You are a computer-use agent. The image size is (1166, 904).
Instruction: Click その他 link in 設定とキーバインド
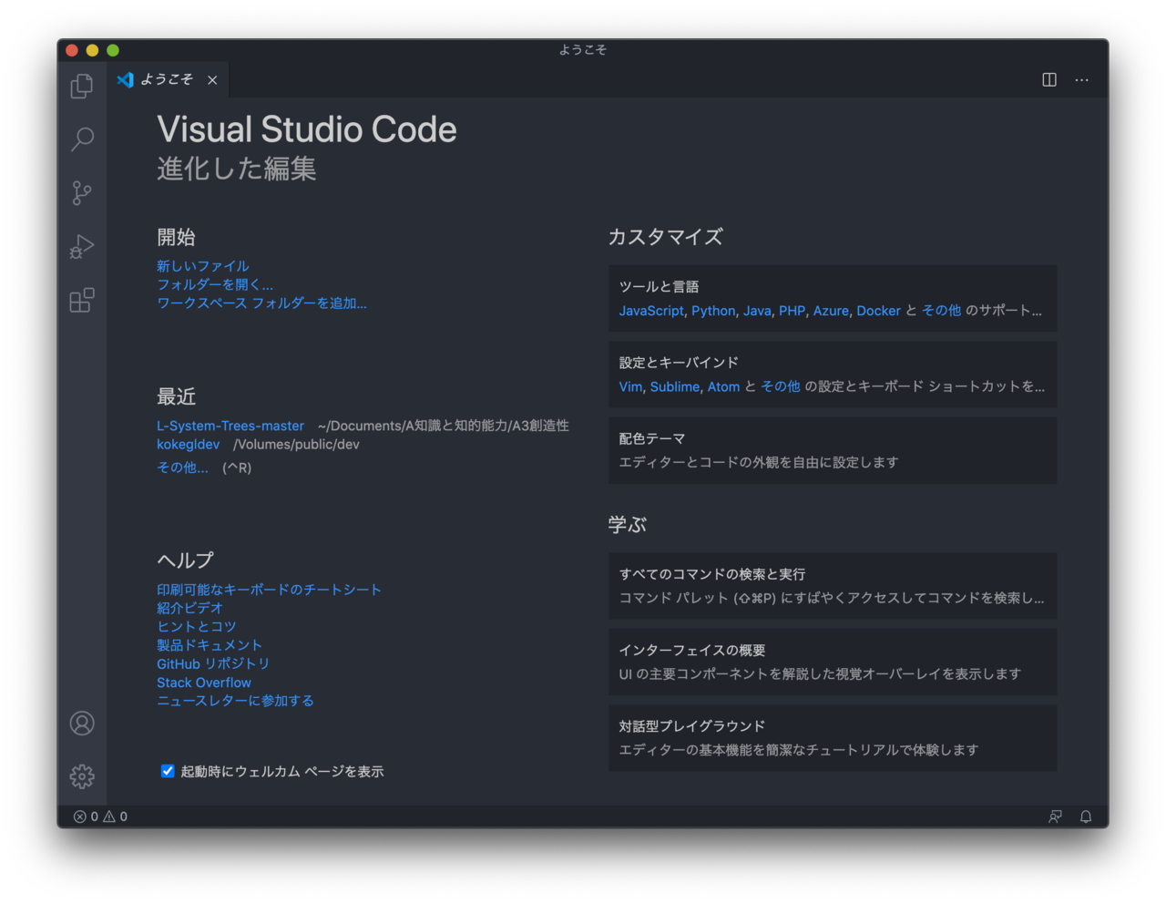[781, 386]
